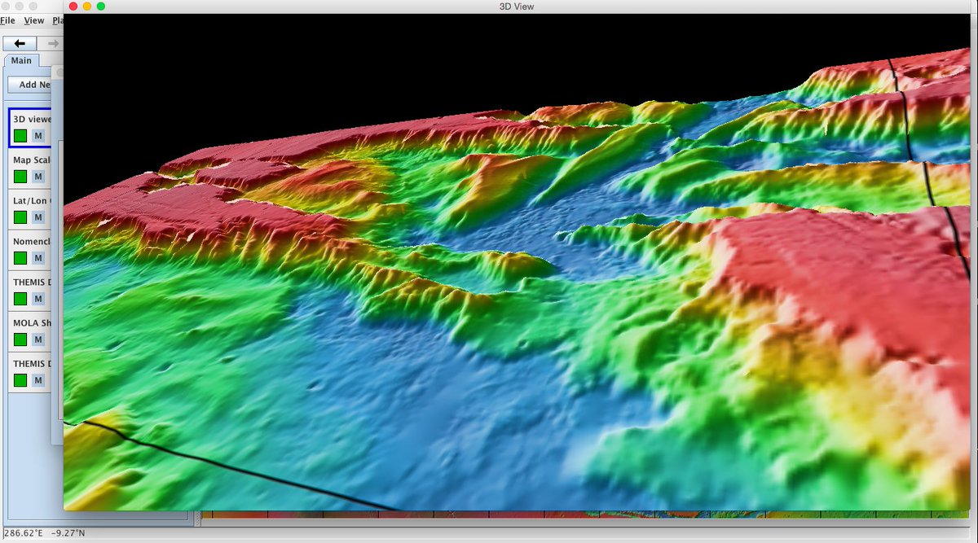The width and height of the screenshot is (978, 543).
Task: Select the Lat/Lon layer label
Action: [x=33, y=200]
